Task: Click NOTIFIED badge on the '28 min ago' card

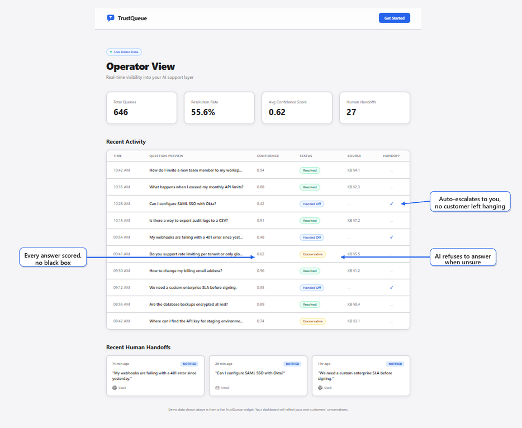Action: 292,364
